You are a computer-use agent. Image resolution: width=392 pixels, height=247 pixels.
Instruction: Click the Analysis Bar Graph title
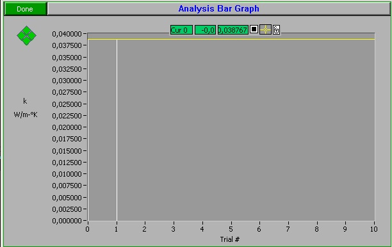point(219,9)
